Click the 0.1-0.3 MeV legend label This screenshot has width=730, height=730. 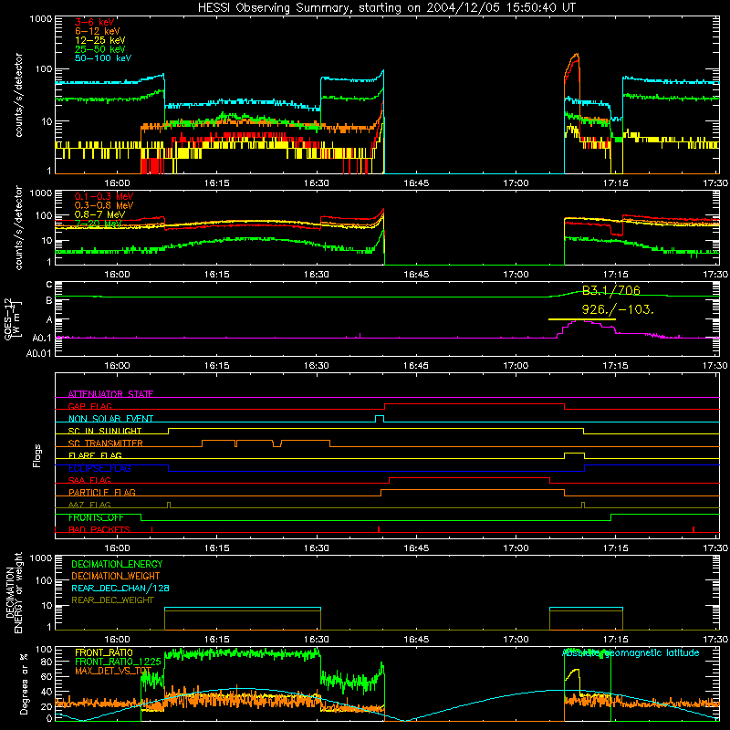click(104, 196)
